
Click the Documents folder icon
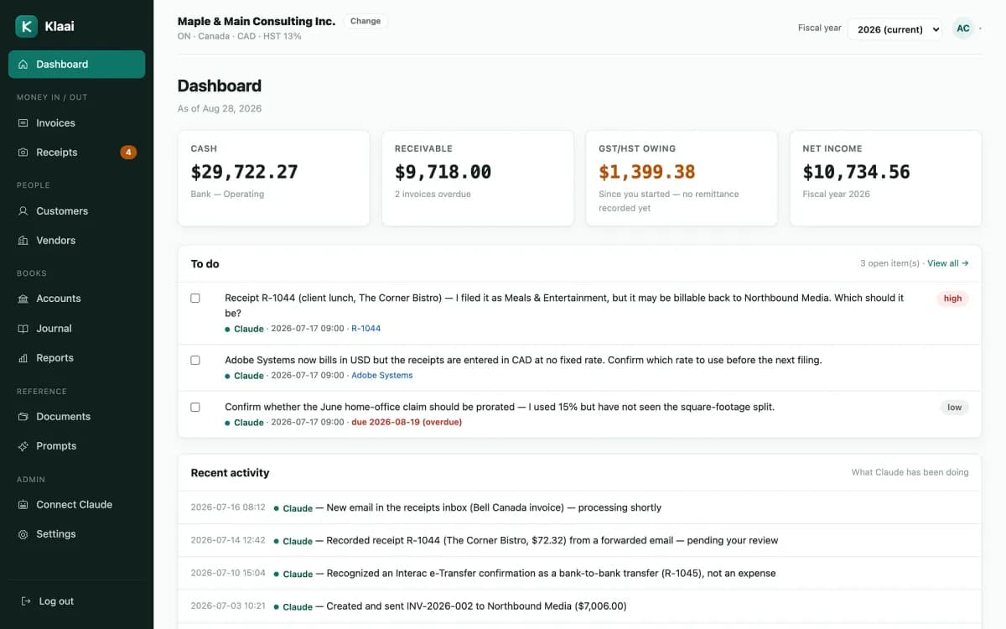pyautogui.click(x=23, y=417)
